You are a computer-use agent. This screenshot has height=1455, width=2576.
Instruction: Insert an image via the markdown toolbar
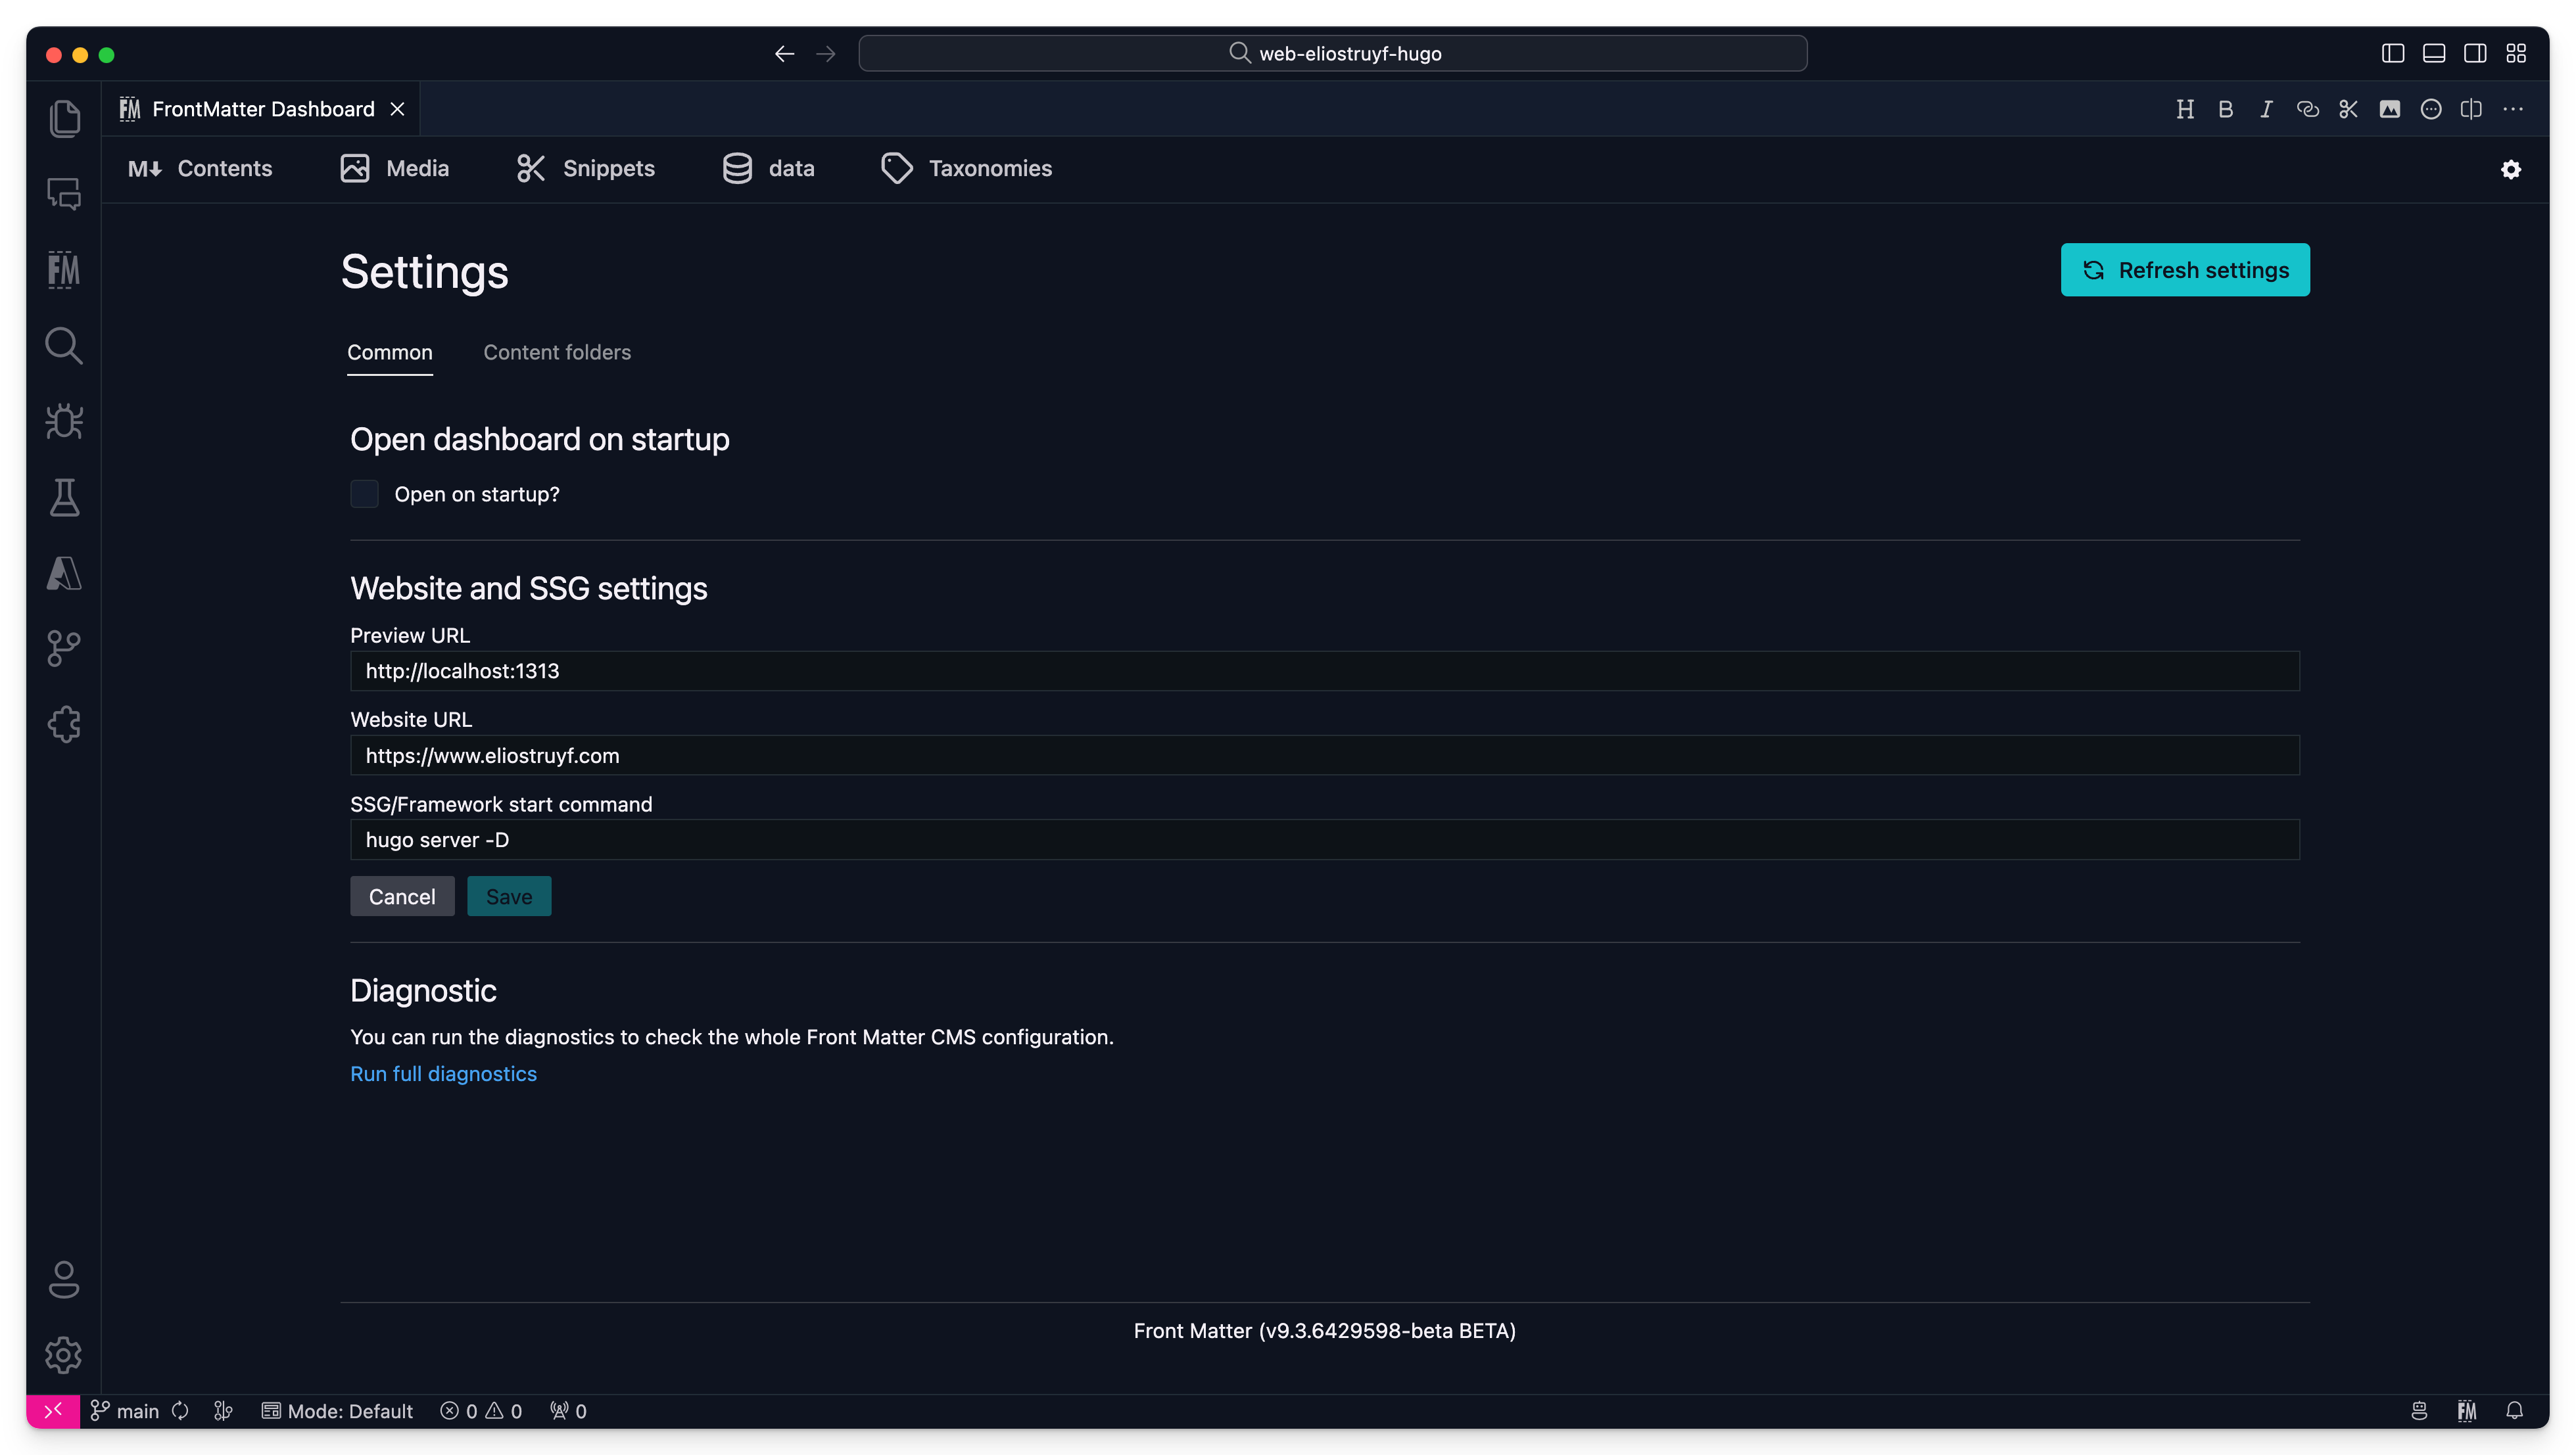pyautogui.click(x=2390, y=109)
